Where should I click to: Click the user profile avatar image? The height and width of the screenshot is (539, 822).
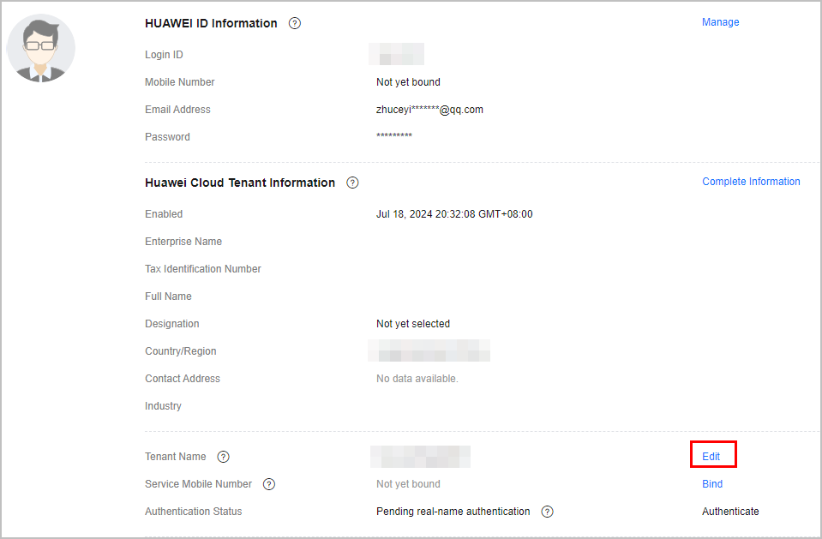pyautogui.click(x=41, y=48)
